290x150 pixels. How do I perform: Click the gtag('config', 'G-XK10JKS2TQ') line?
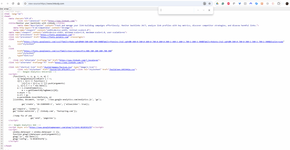(x=30, y=139)
